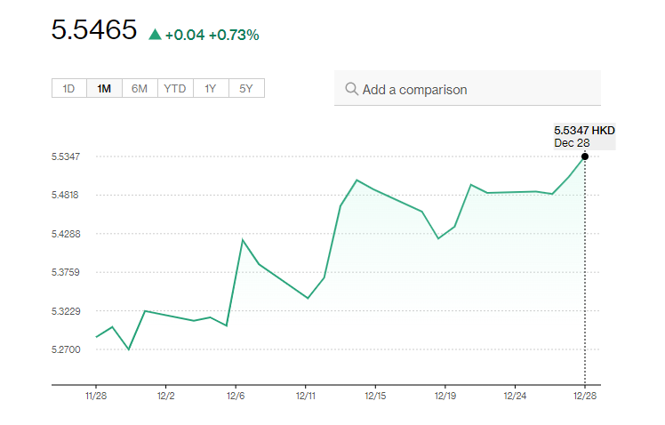The image size is (665, 425).
Task: Click the 5.2700 y-axis value
Action: [65, 349]
